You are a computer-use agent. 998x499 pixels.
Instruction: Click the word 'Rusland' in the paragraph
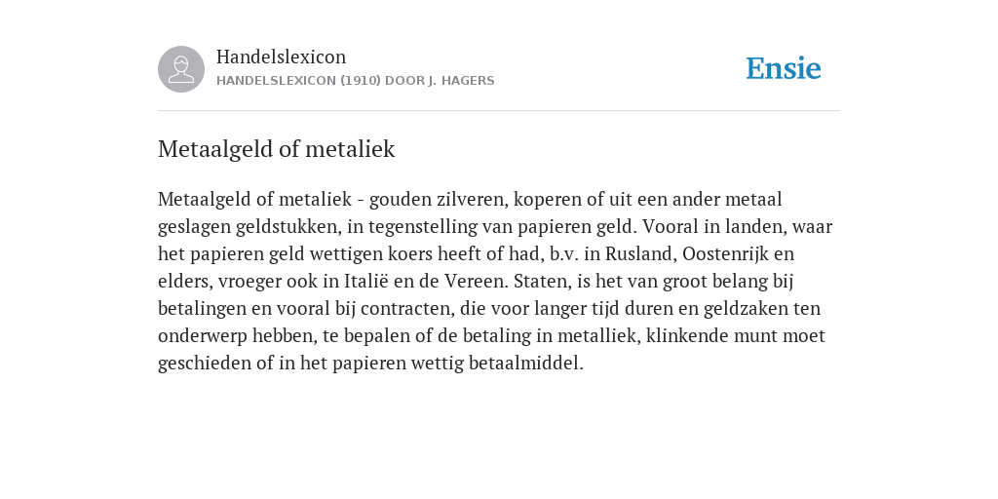639,254
